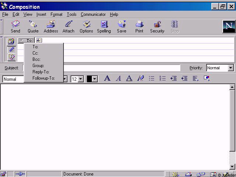Open the insert object icon menu

pyautogui.click(x=207, y=78)
